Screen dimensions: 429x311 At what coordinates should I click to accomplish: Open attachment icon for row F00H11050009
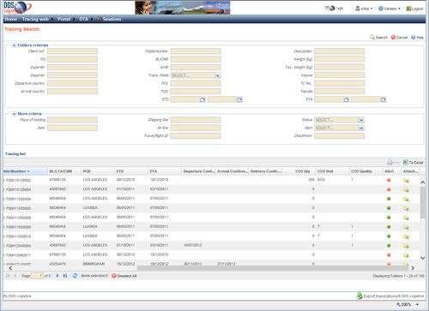406,227
